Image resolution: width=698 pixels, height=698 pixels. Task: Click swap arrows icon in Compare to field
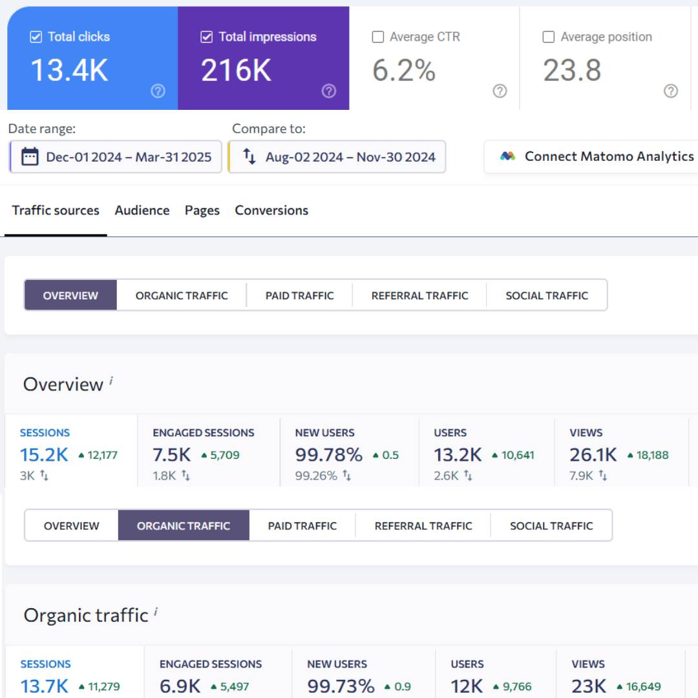coord(249,156)
